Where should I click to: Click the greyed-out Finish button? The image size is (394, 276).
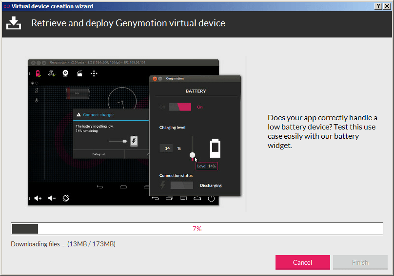pos(360,262)
